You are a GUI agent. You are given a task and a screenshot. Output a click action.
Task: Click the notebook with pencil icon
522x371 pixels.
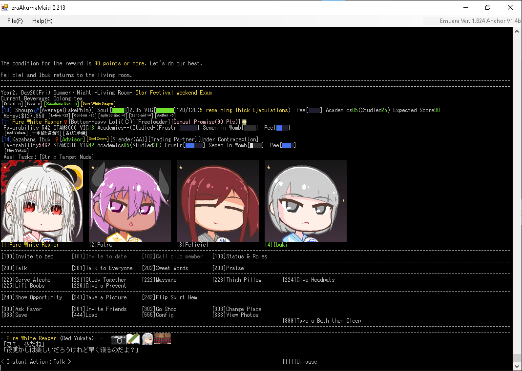point(133,339)
